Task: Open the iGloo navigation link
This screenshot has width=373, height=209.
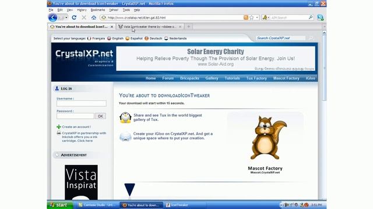Action: point(311,78)
